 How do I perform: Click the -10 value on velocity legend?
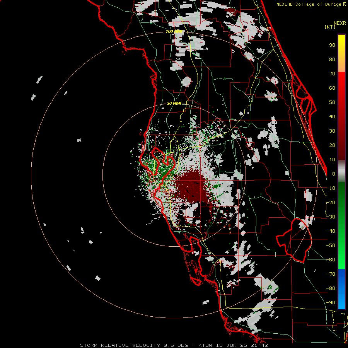(x=331, y=188)
